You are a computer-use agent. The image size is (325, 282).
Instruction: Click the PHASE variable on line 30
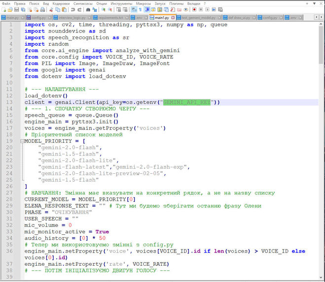(x=33, y=212)
